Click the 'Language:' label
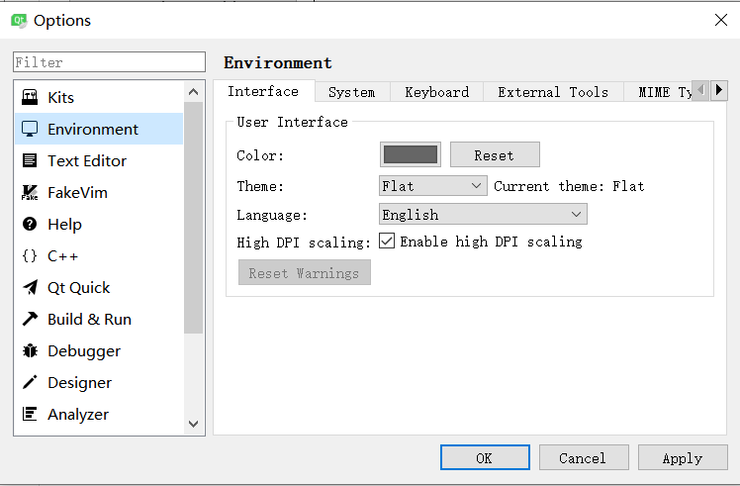 tap(272, 215)
